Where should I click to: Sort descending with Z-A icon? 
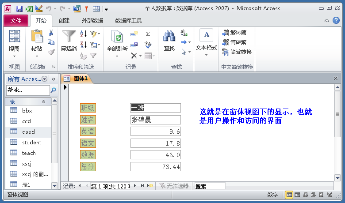tap(84, 45)
